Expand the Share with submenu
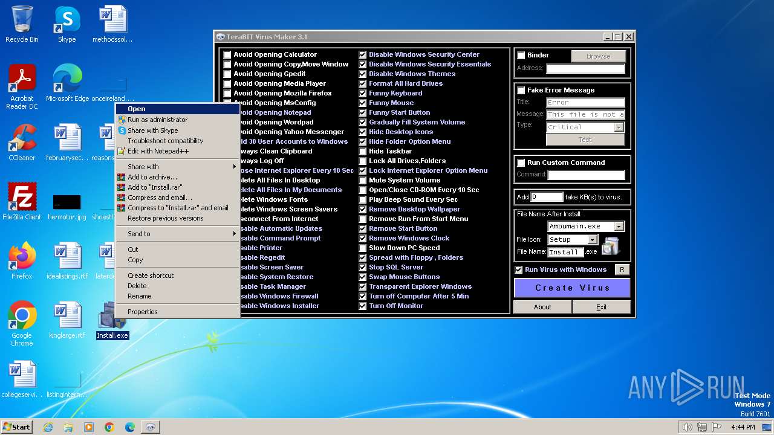Image resolution: width=774 pixels, height=435 pixels. click(x=178, y=167)
